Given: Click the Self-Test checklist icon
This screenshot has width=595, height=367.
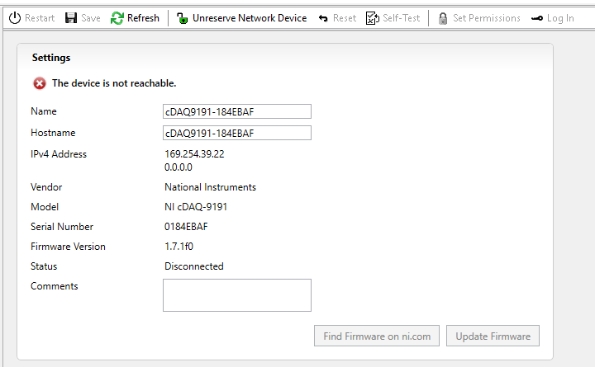Looking at the screenshot, I should 372,18.
